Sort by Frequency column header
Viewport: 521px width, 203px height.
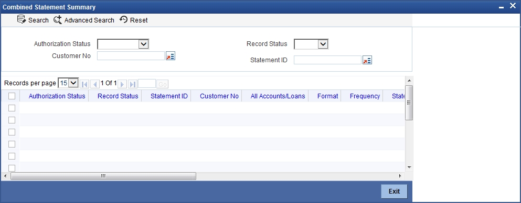coord(365,96)
